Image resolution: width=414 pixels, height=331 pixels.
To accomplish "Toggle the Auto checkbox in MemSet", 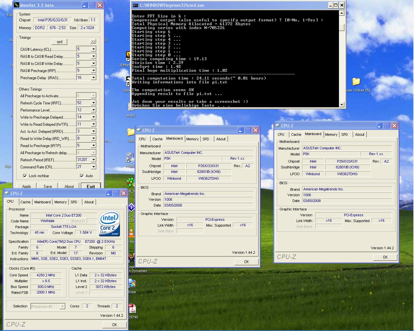I will point(82,176).
